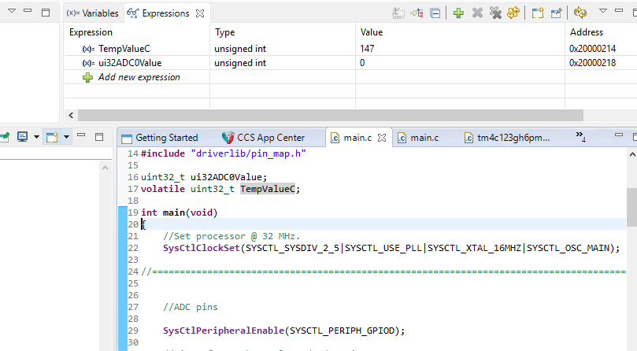Click the Open New View icon
This screenshot has width=637, height=351.
tap(538, 13)
